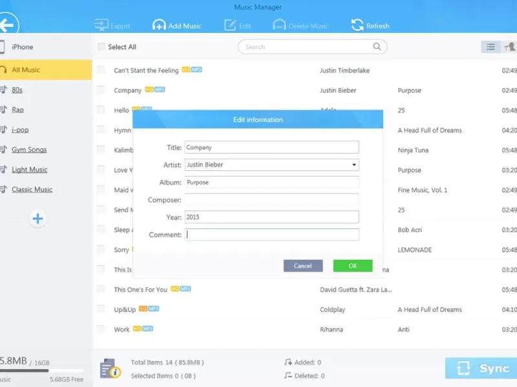Click the Delete Music toolbar button
The height and width of the screenshot is (387, 517).
tap(301, 26)
